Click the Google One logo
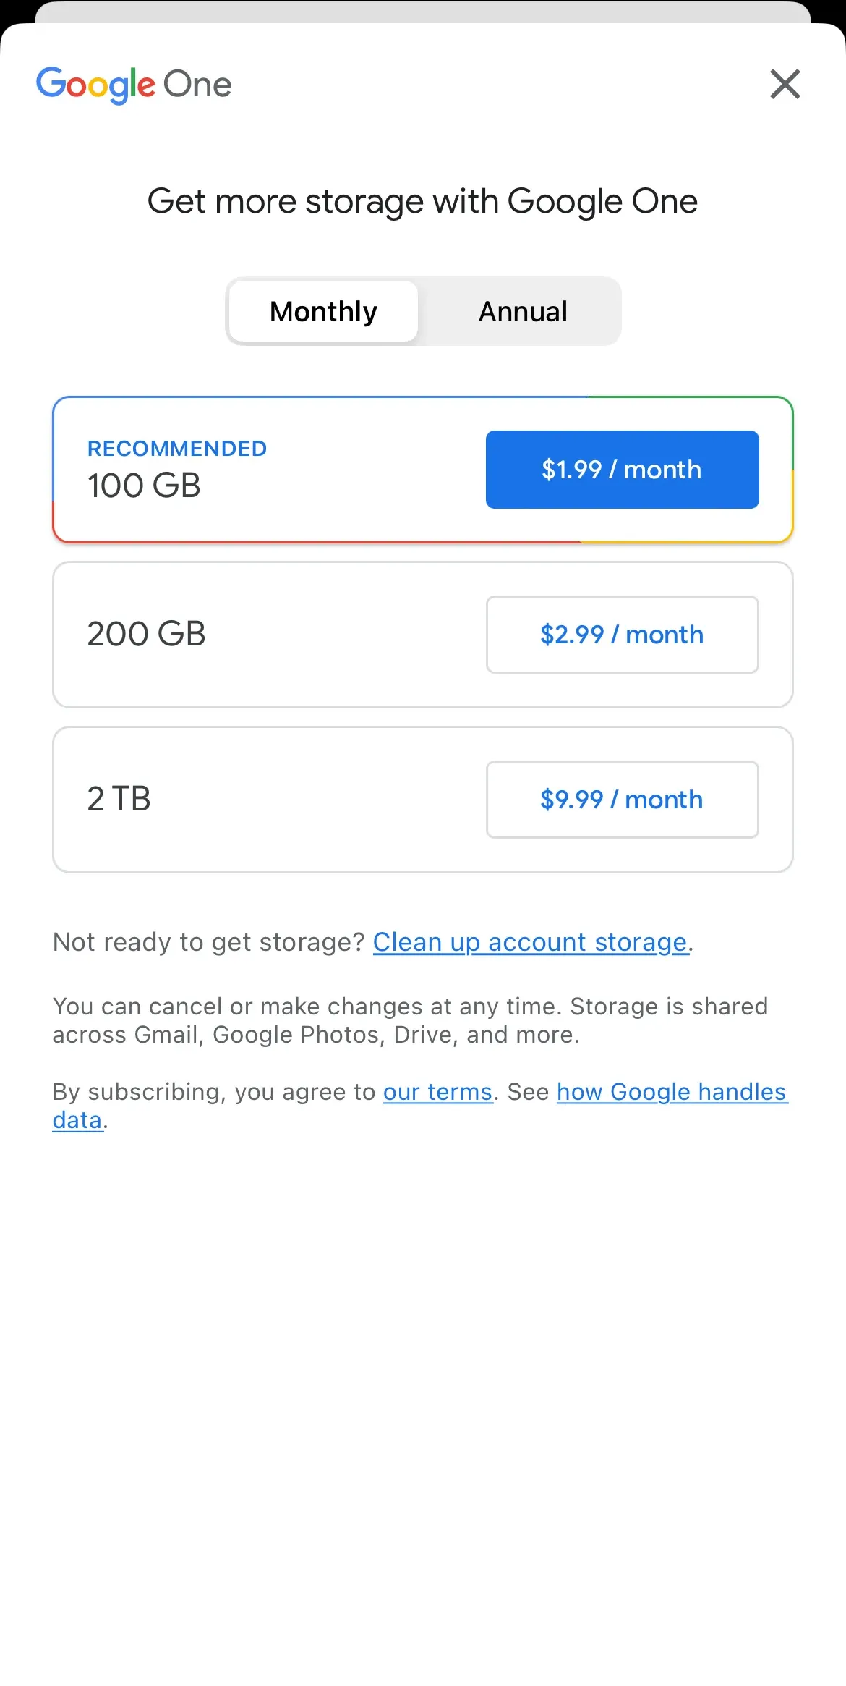This screenshot has height=1686, width=846. click(134, 84)
